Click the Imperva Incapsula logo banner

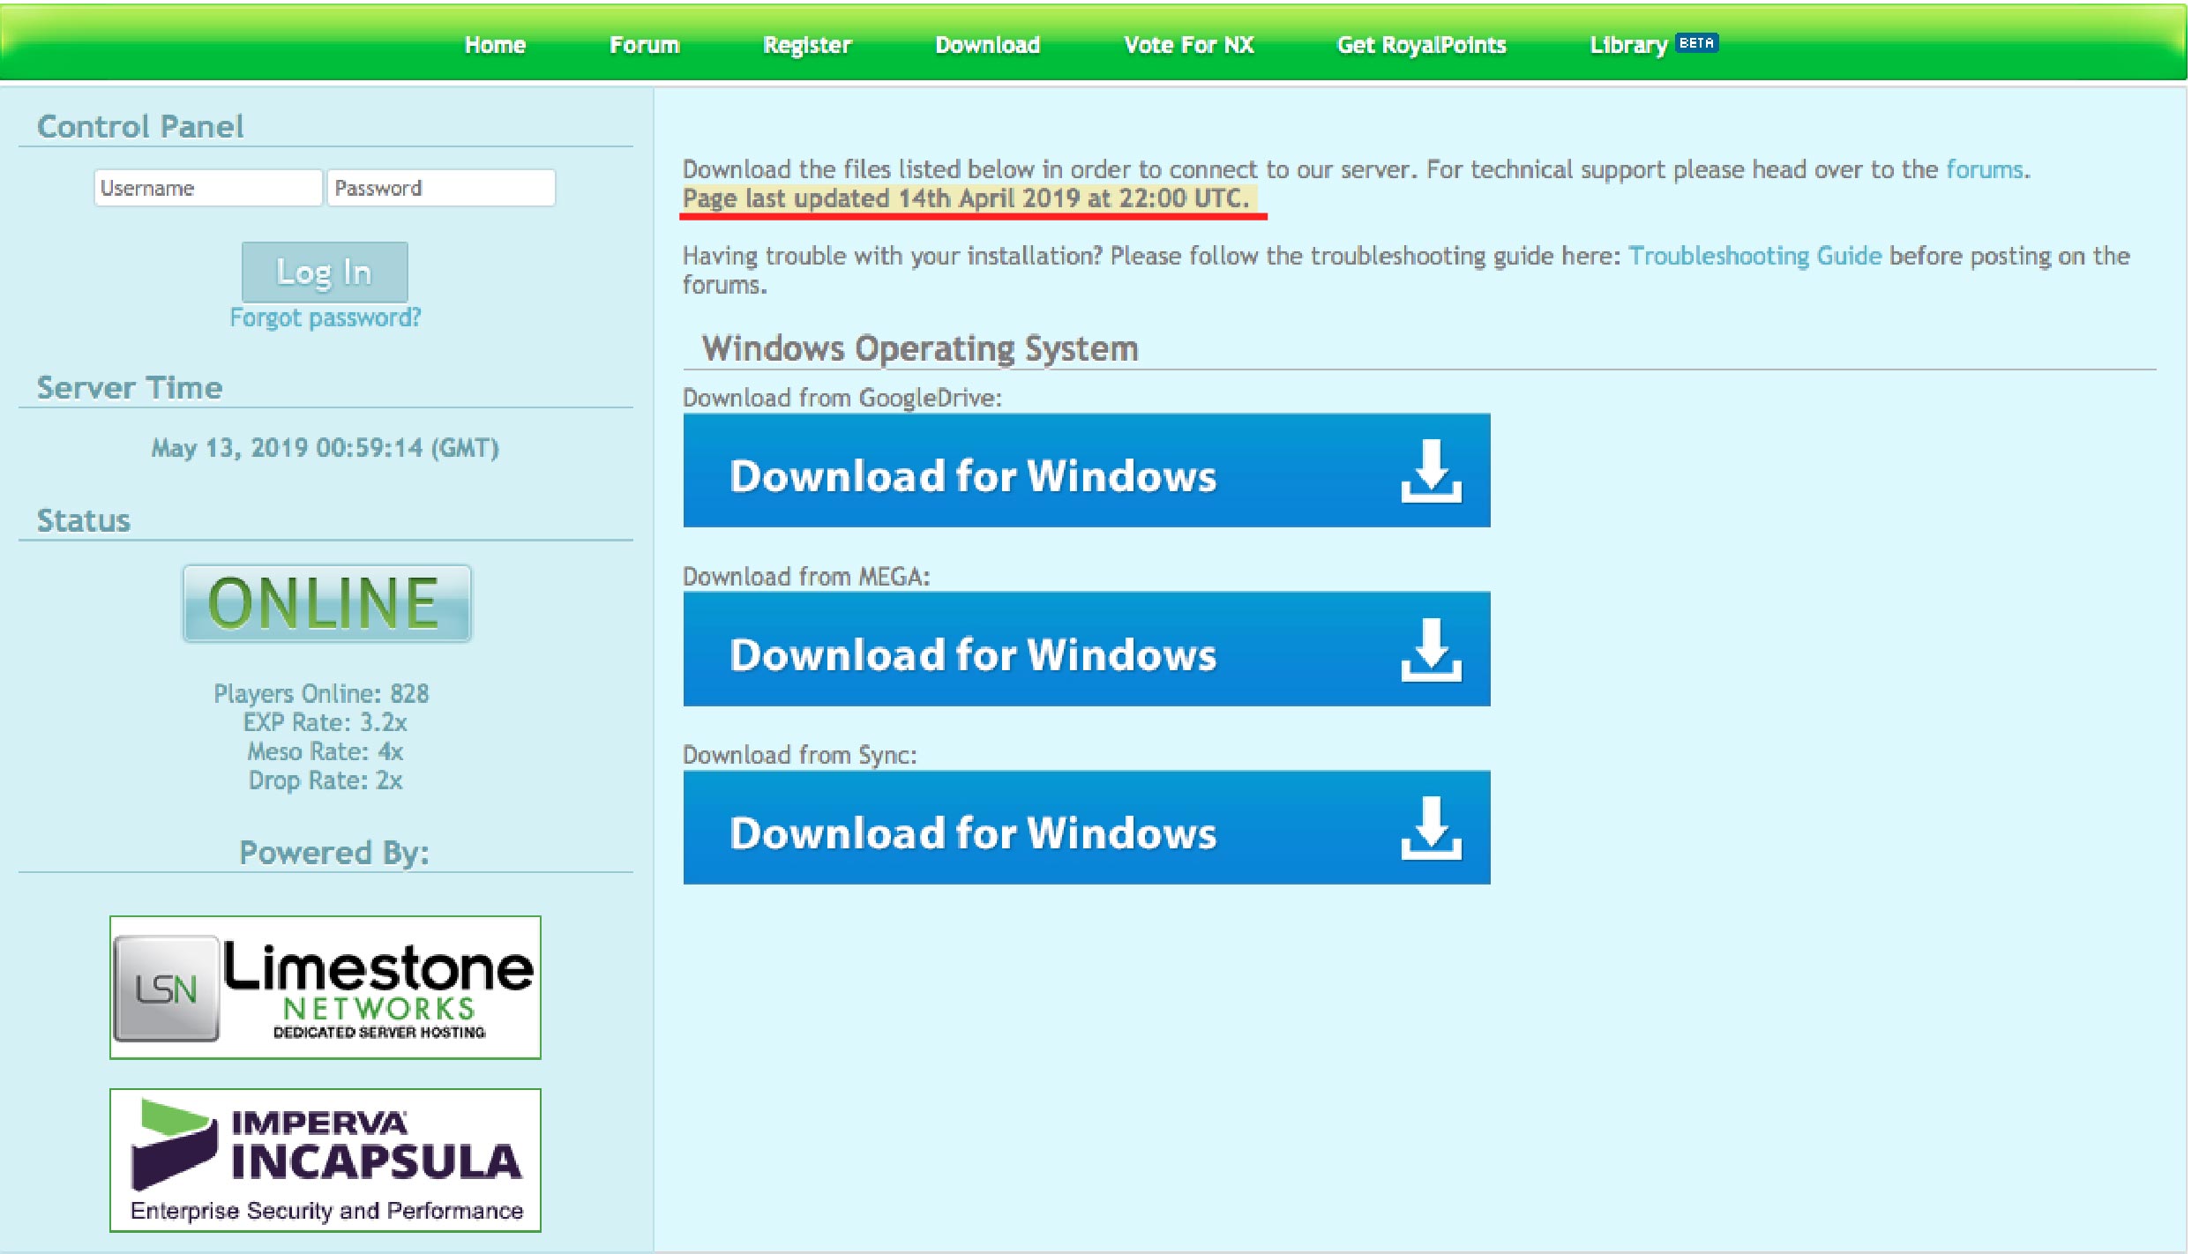coord(325,1160)
